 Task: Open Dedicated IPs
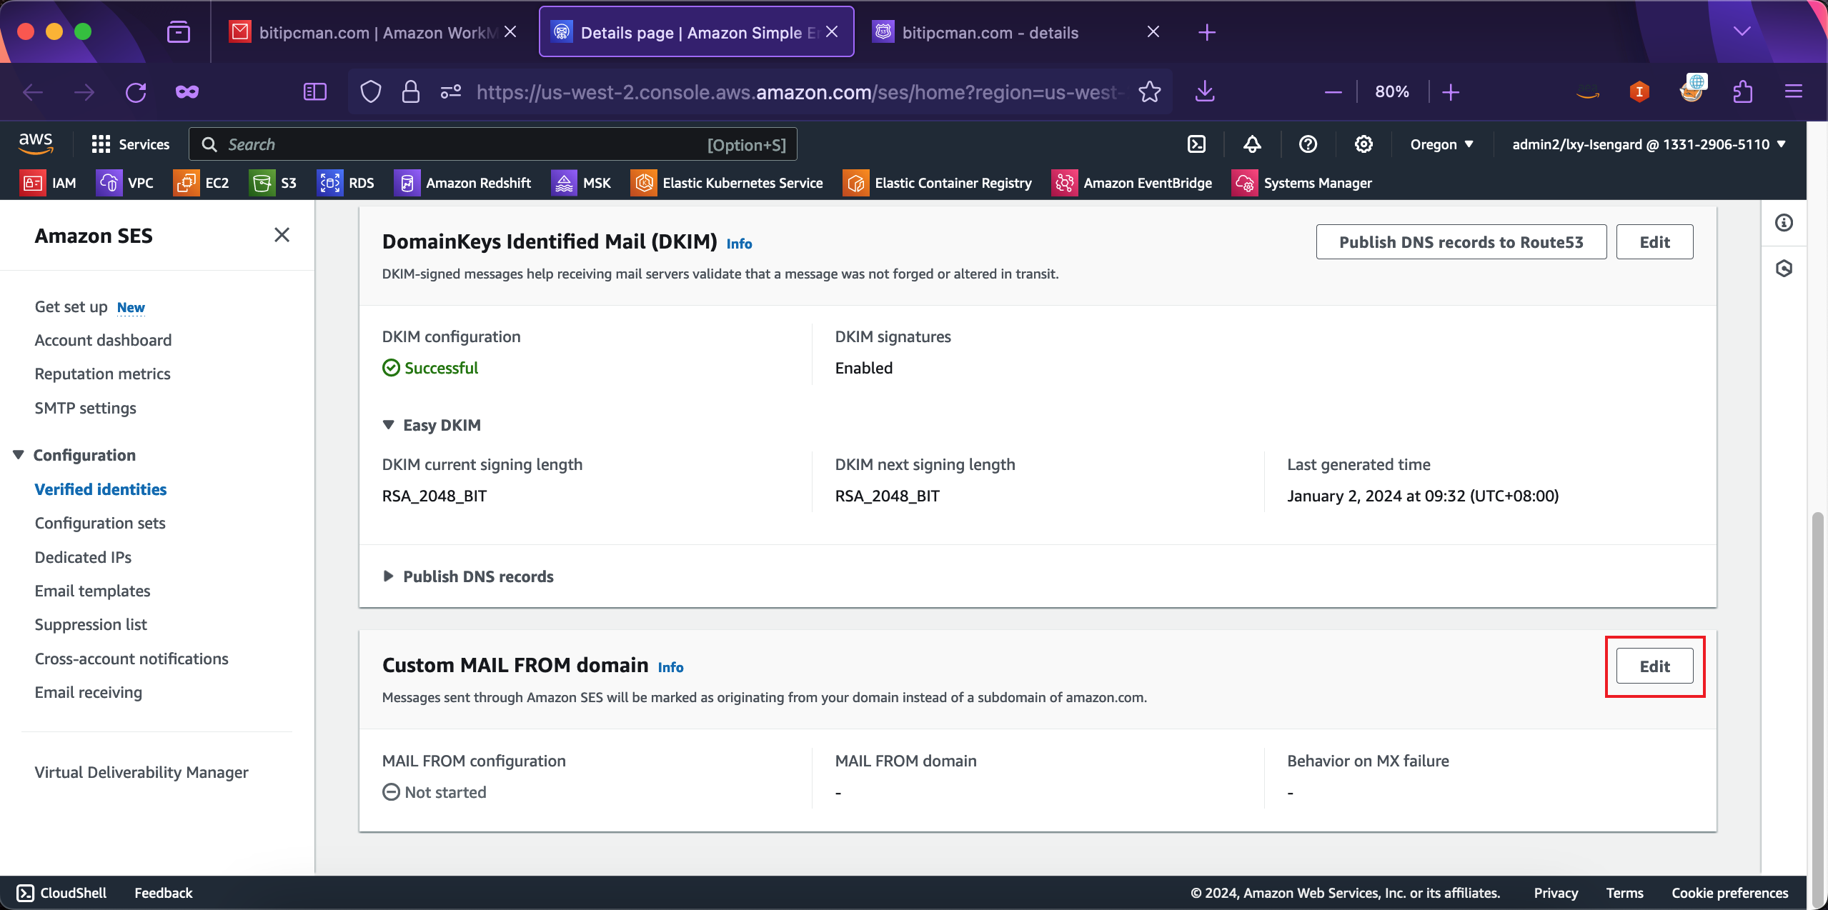coord(83,557)
